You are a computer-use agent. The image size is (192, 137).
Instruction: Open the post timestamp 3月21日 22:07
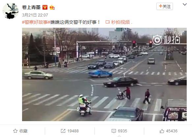35,15
